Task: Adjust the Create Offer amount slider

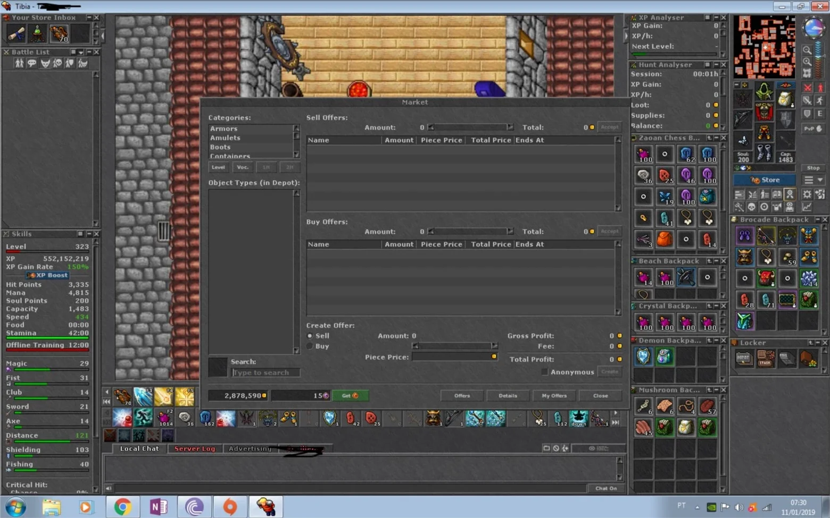Action: coord(455,346)
